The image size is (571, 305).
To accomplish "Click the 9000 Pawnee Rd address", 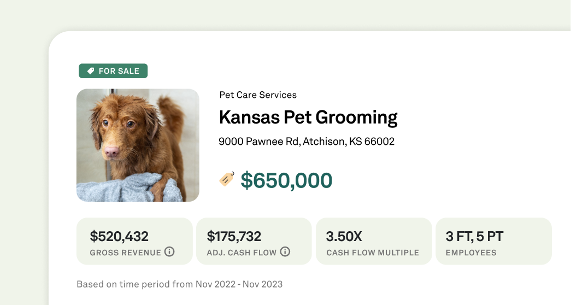I will click(307, 142).
